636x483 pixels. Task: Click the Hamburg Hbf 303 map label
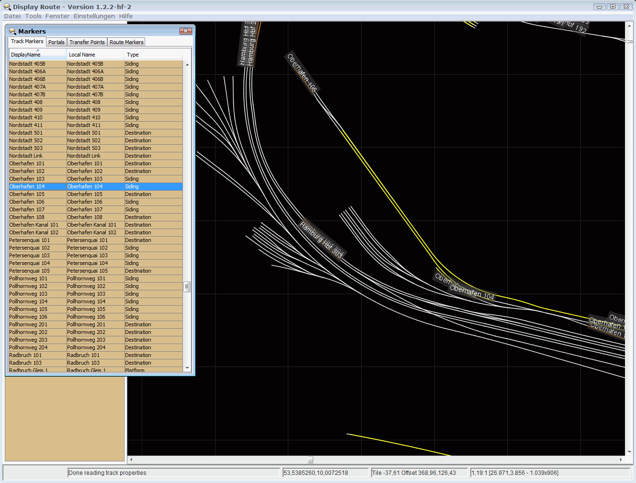click(x=321, y=239)
